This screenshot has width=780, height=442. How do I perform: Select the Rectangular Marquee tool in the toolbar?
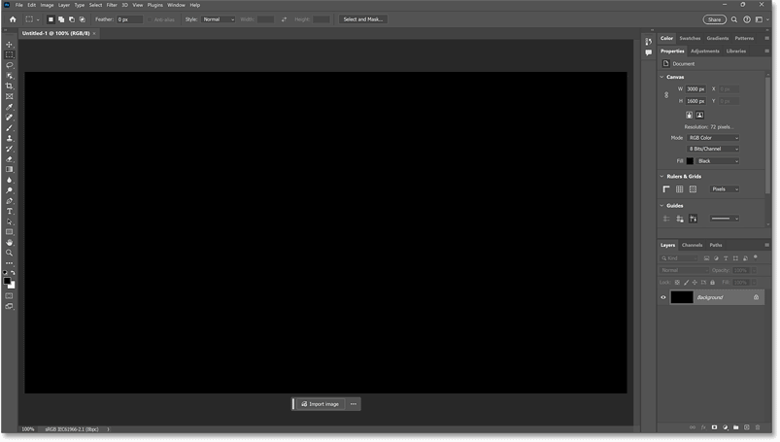(x=10, y=54)
